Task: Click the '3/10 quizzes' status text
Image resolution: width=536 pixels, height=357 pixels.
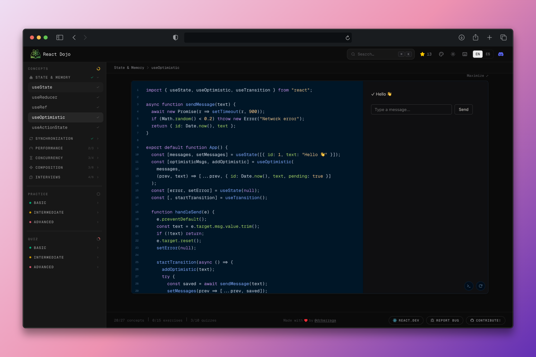Action: point(204,320)
